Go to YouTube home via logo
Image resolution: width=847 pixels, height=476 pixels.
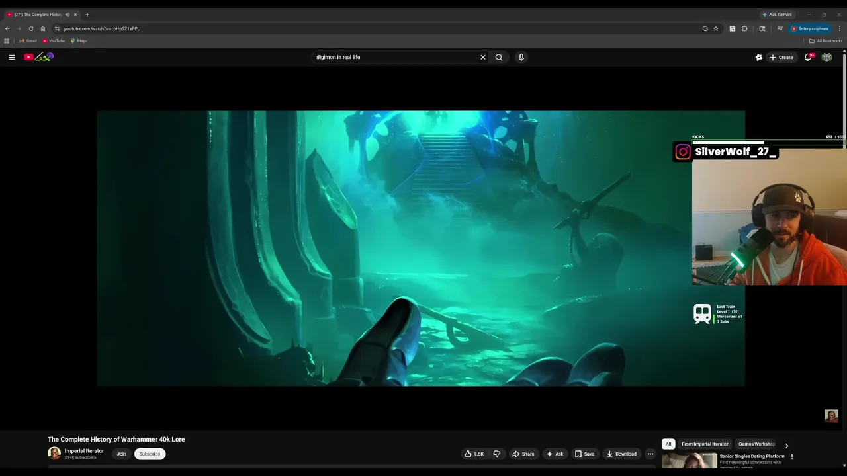click(x=38, y=57)
